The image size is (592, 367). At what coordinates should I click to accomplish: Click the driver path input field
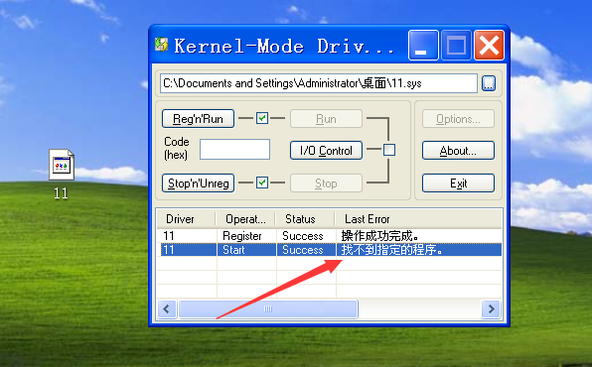319,83
